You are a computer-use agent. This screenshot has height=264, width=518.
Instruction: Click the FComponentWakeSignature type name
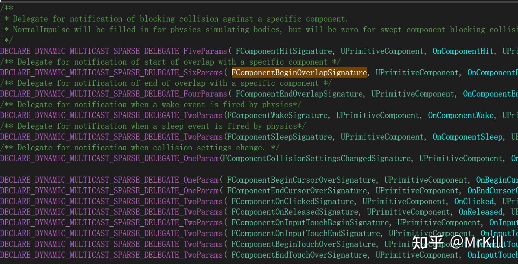pyautogui.click(x=277, y=115)
